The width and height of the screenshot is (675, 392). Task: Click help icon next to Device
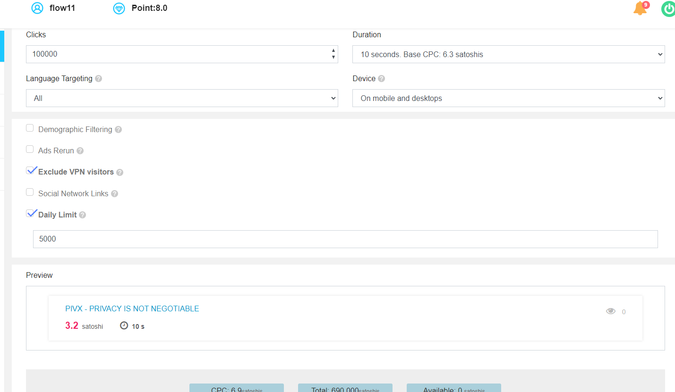[381, 79]
